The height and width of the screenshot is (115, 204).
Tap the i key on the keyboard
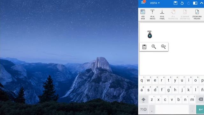click(x=189, y=80)
